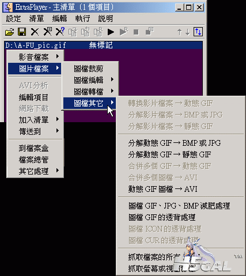This screenshot has height=276, width=246.
Task: Click the move up arrow icon
Action: click(x=179, y=32)
